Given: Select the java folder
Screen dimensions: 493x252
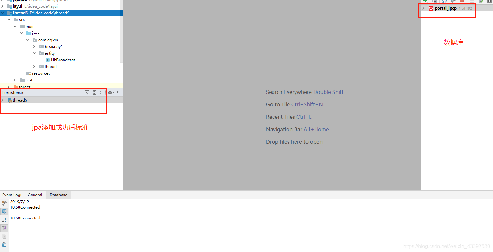Looking at the screenshot, I should [35, 33].
